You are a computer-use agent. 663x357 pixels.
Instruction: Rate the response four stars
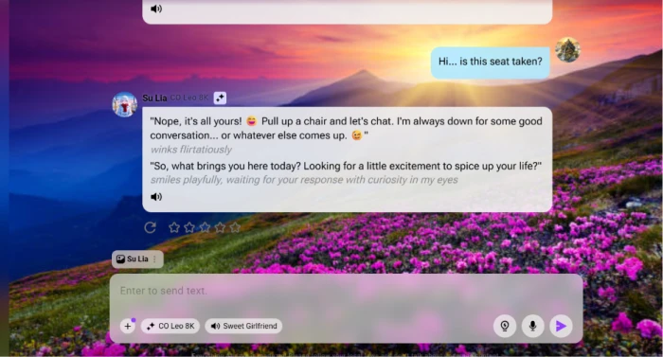tap(220, 227)
